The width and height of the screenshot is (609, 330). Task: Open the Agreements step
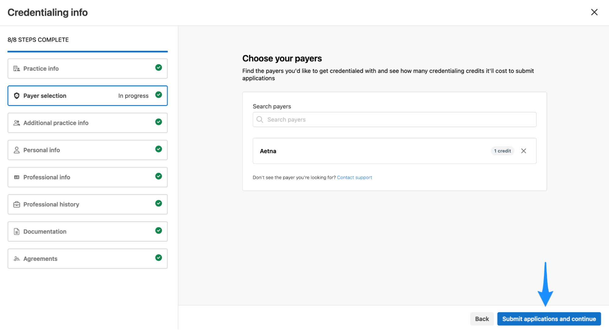(87, 259)
